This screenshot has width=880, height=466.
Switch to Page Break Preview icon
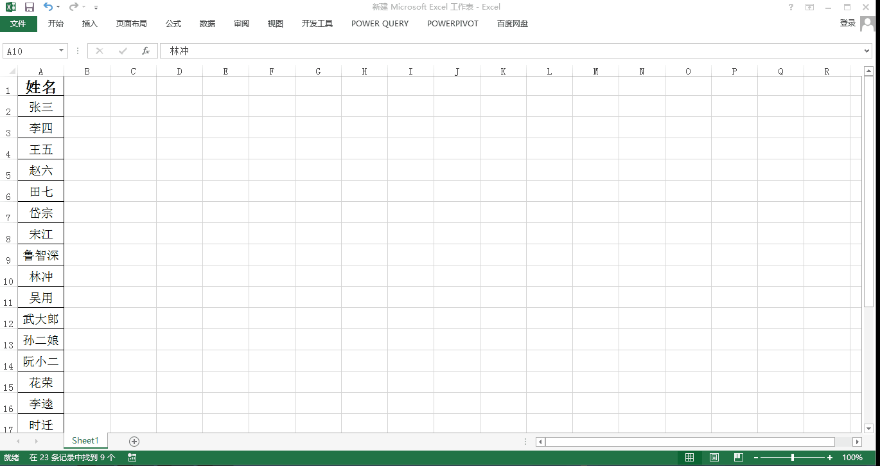point(739,458)
